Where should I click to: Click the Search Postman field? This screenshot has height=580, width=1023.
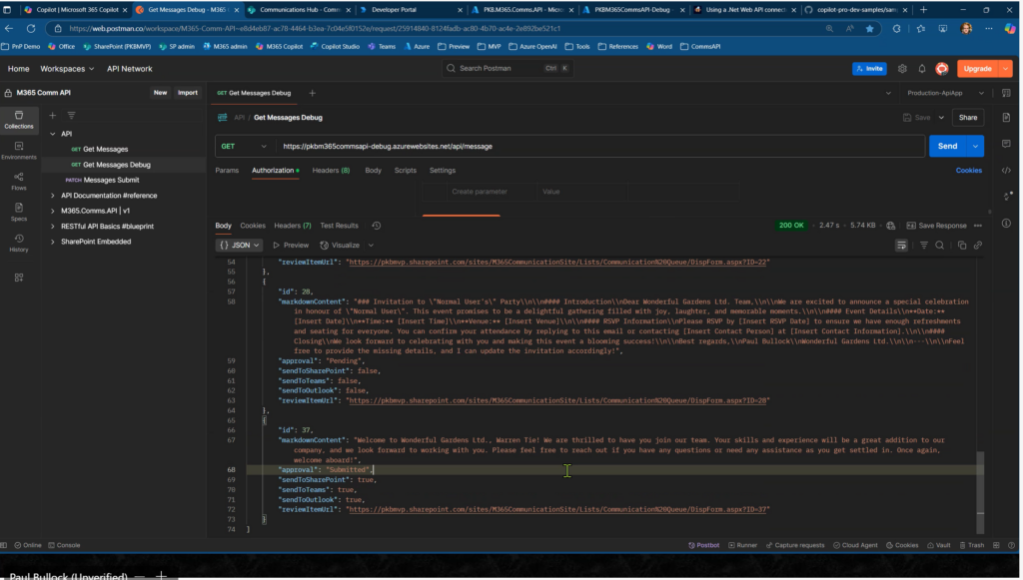pyautogui.click(x=508, y=69)
